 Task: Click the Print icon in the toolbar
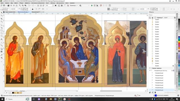click(x=17, y=6)
